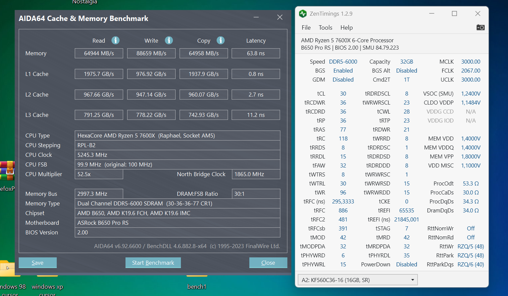Click the DDR5-6000 Speed value in ZenTimings
508x296 pixels.
tap(343, 62)
